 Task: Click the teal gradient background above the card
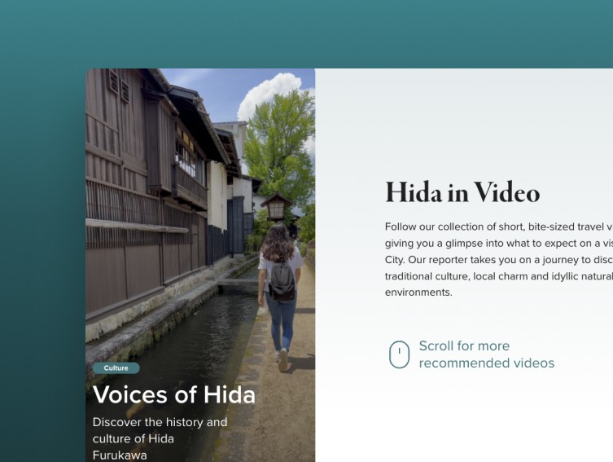(306, 33)
